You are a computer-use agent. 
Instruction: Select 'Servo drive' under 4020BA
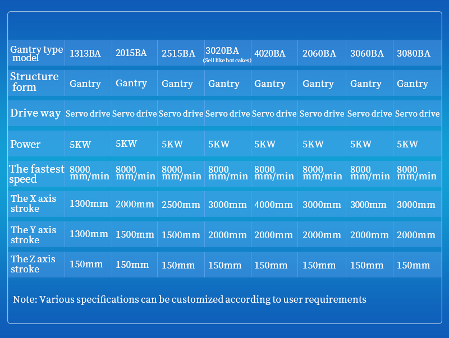click(x=274, y=114)
